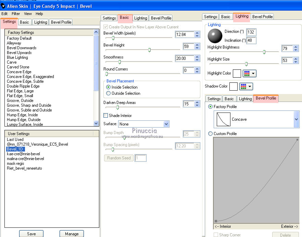Click the Bevel Width value field

click(x=185, y=35)
